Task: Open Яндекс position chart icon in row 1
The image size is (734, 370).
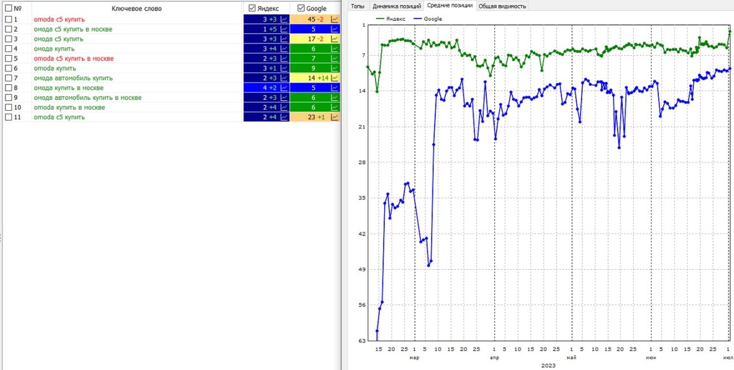Action: click(284, 20)
